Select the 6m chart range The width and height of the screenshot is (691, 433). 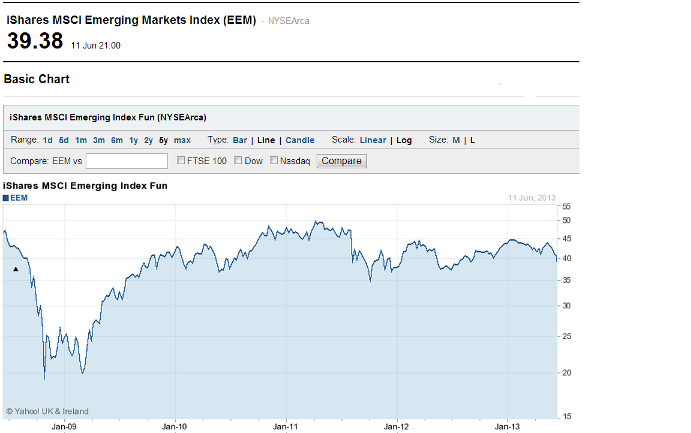pos(117,140)
